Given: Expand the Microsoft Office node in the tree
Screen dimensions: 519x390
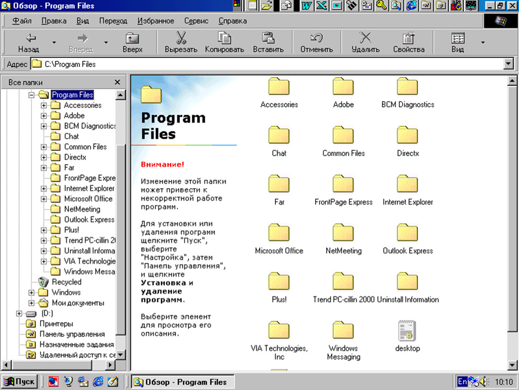Looking at the screenshot, I should [x=44, y=199].
